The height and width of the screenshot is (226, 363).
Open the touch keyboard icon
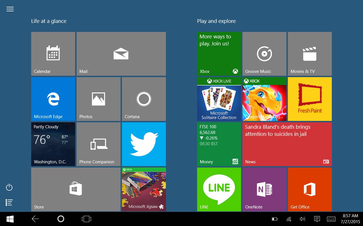point(331,219)
